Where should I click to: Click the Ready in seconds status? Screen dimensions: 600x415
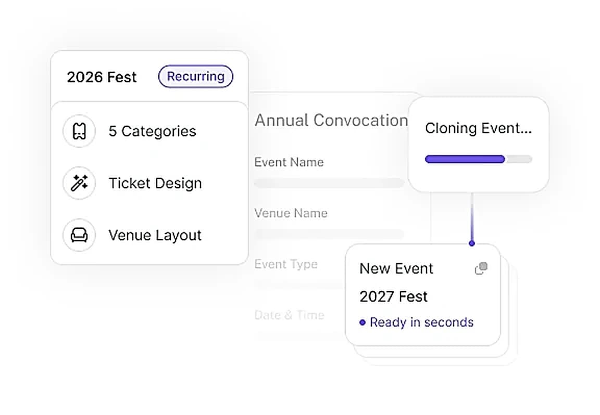tap(422, 322)
